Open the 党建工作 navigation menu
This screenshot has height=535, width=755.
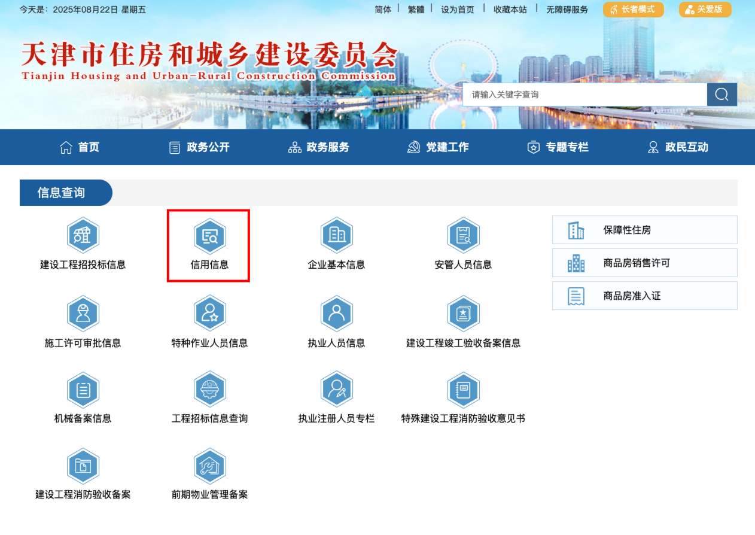(x=439, y=147)
